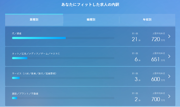The height and width of the screenshot is (107, 180).
Task: Click the 建設／プラント／不動産 progress bar
Action: [63, 98]
